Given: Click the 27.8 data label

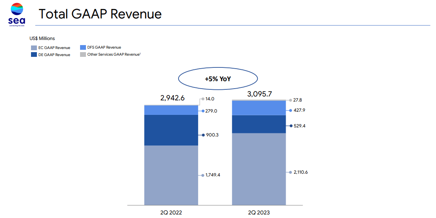Looking at the screenshot, I should 297,100.
